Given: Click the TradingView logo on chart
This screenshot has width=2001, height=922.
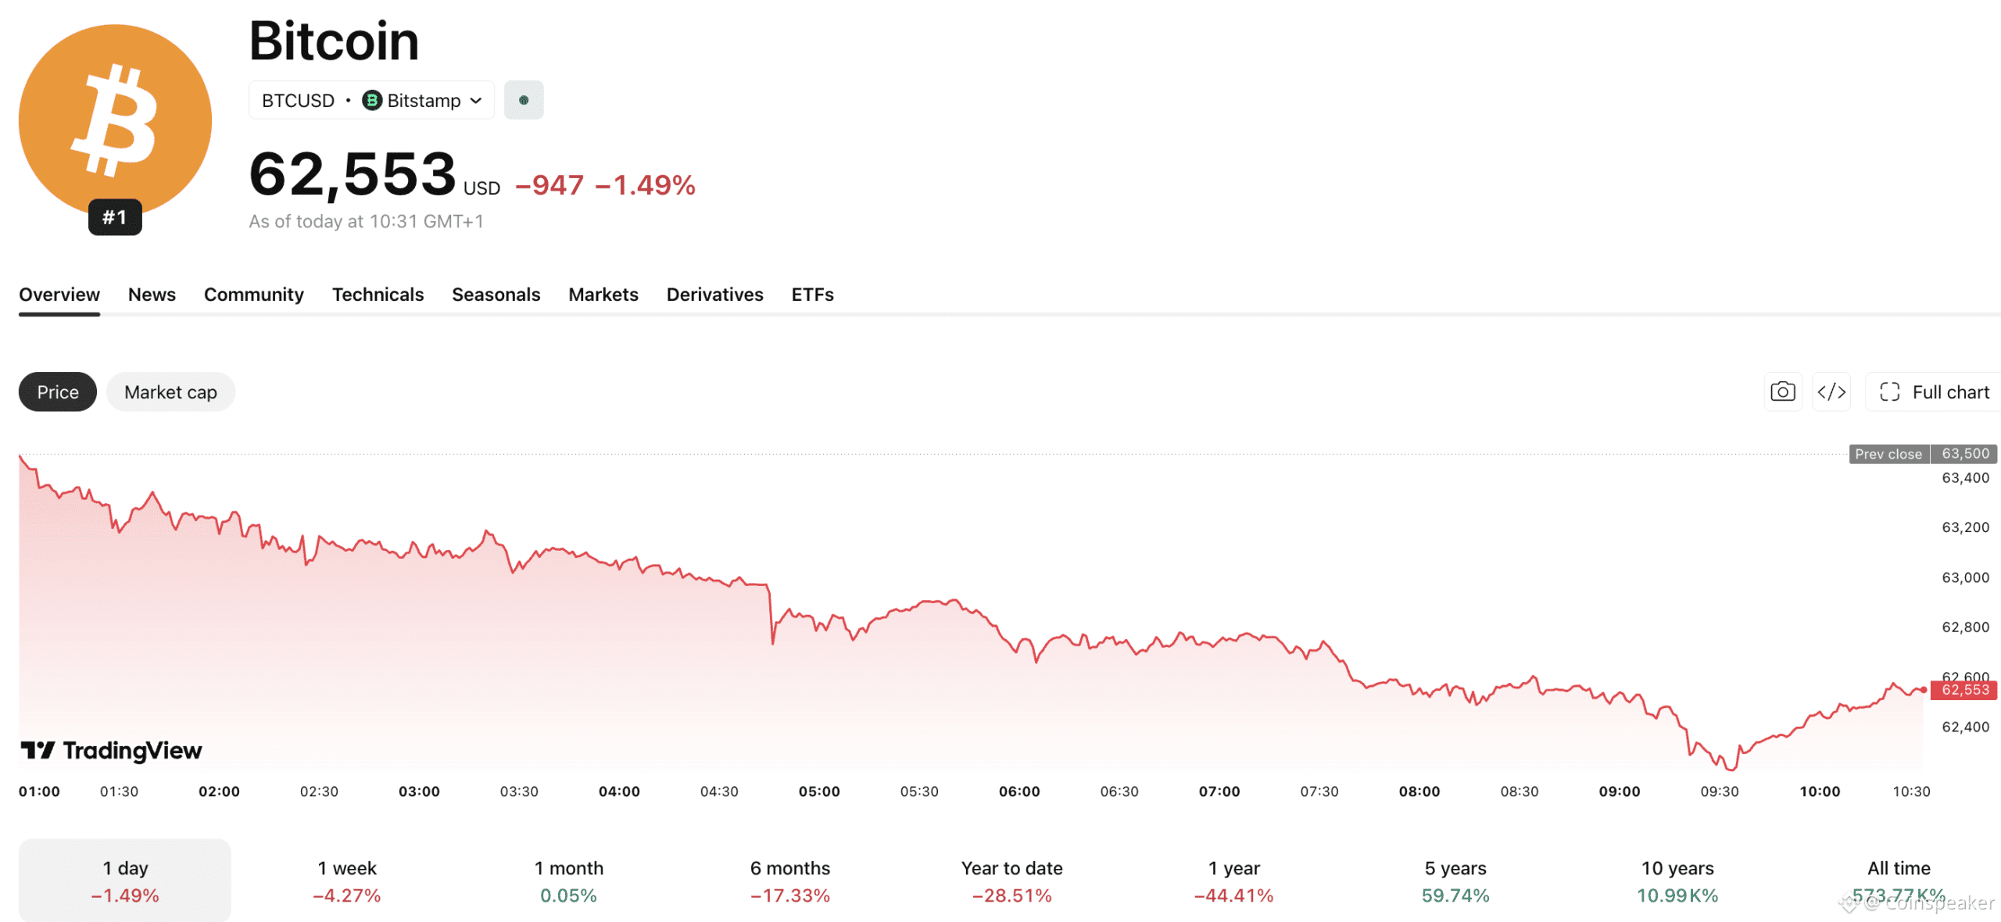Looking at the screenshot, I should tap(111, 750).
